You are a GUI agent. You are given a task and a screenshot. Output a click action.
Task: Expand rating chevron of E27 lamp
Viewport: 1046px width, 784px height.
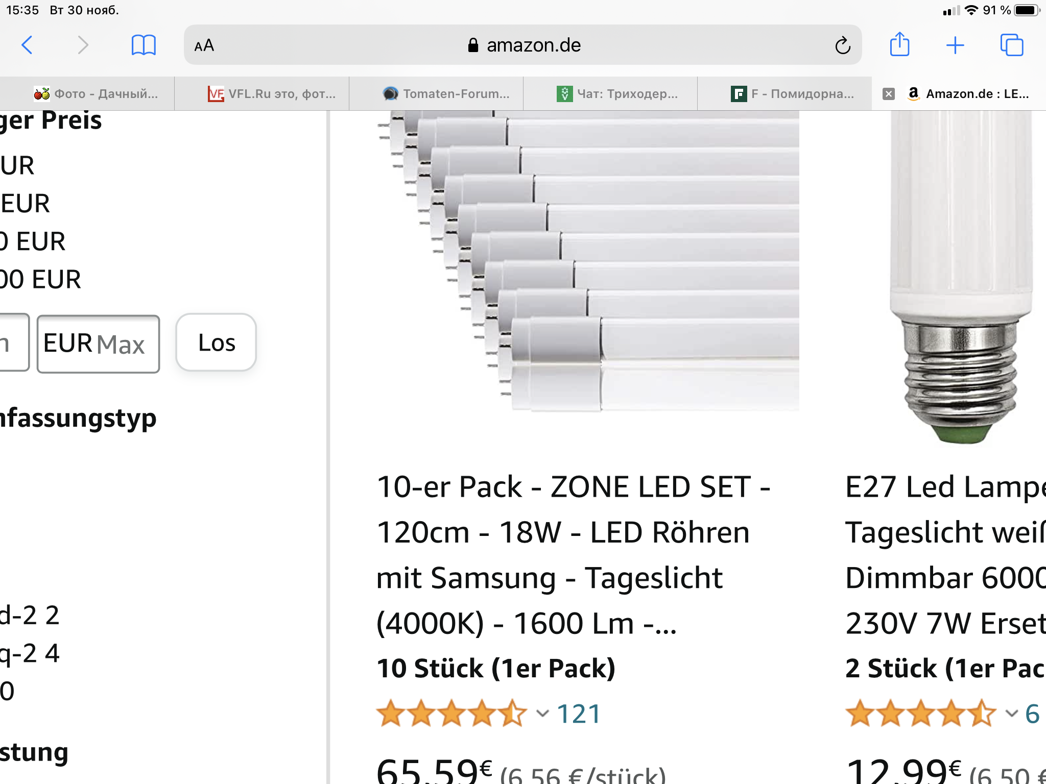1011,713
